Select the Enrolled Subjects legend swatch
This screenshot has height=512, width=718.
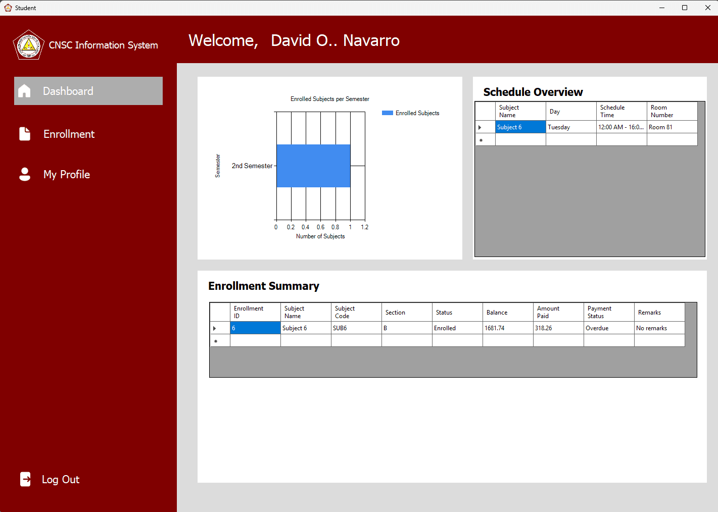pyautogui.click(x=387, y=113)
